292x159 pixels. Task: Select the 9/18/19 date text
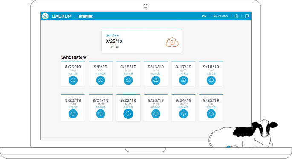(211, 67)
